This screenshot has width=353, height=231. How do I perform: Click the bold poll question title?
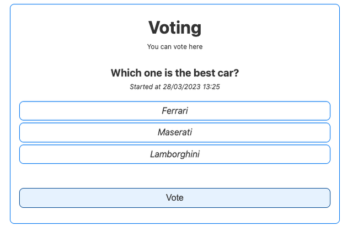[175, 73]
